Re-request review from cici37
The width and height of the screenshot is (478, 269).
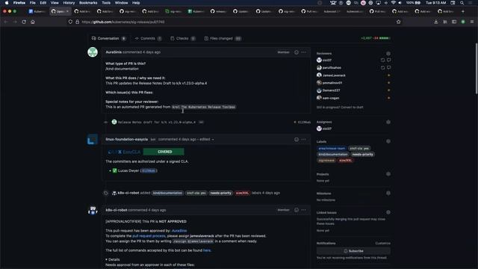pos(382,60)
